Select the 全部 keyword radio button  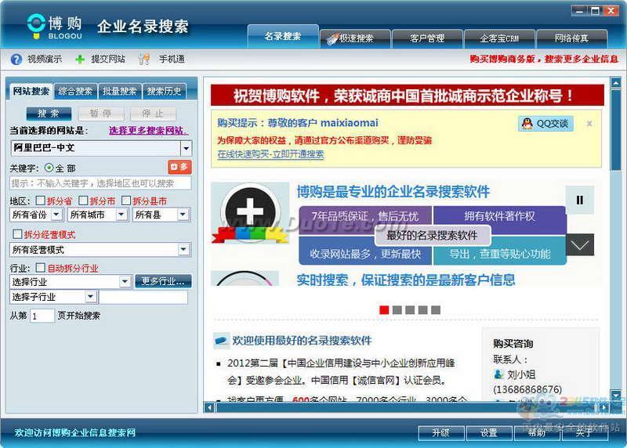(x=49, y=168)
